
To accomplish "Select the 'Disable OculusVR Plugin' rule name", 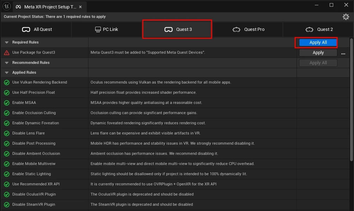I will tap(34, 194).
